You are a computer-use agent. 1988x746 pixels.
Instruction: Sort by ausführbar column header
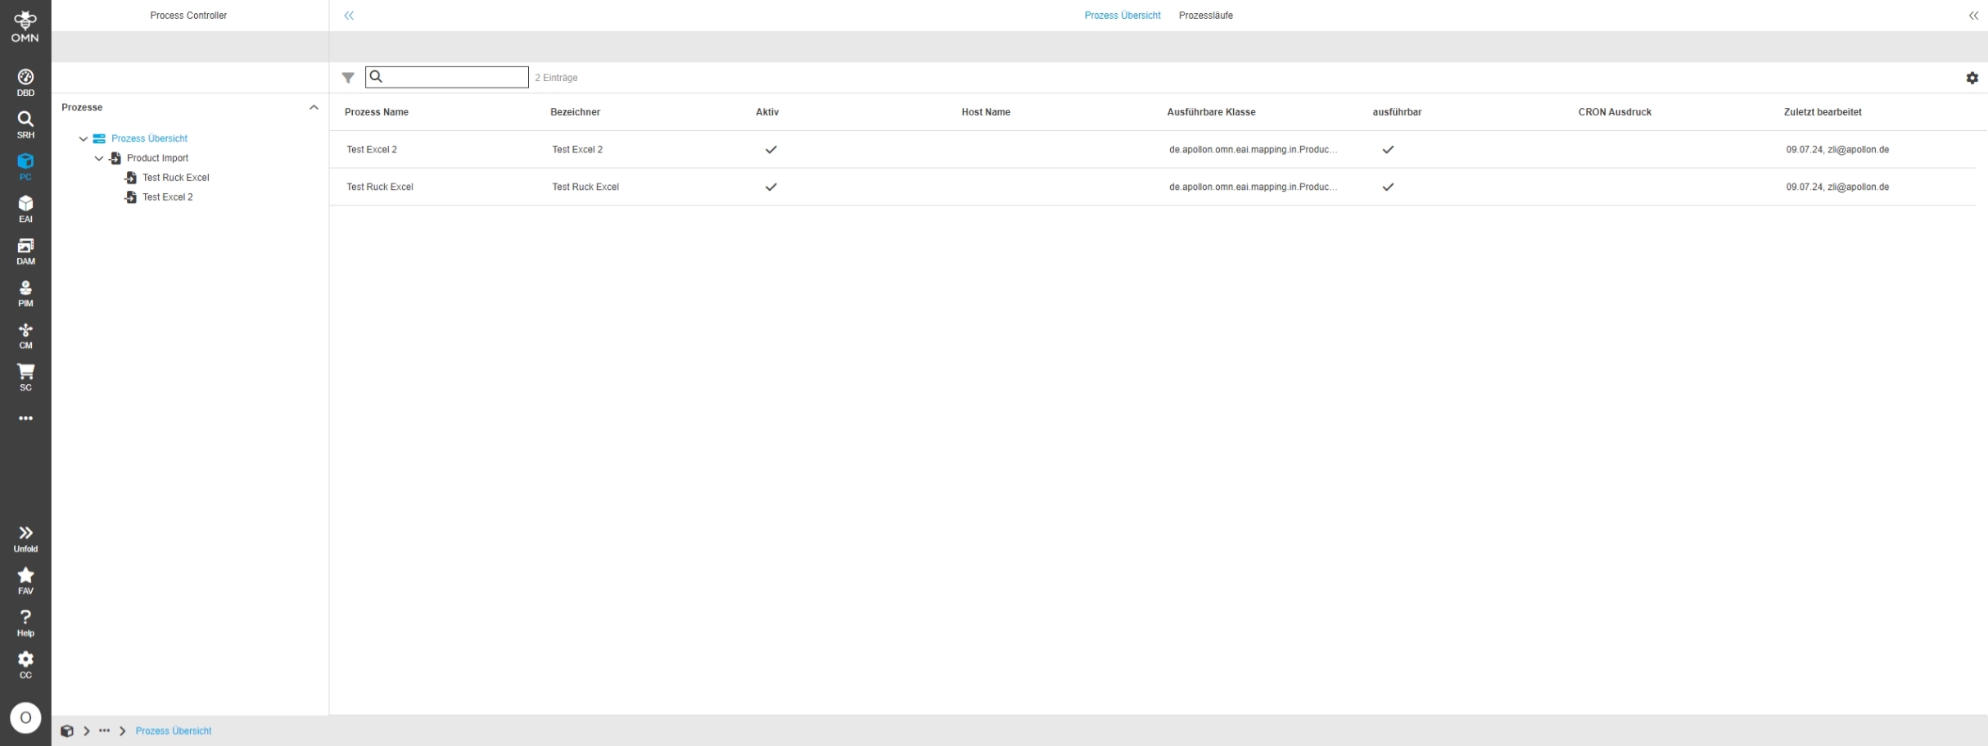point(1397,112)
